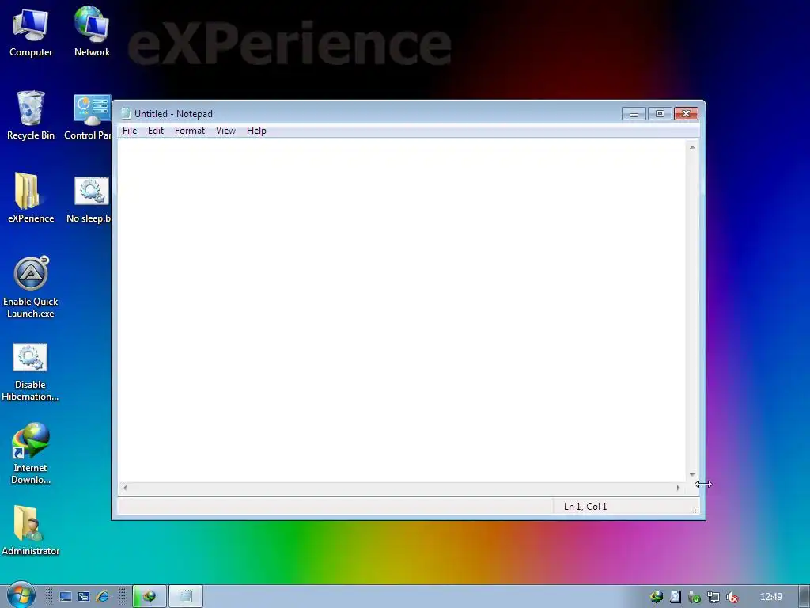The image size is (810, 608).
Task: Select the Control Panel desktop icon
Action: click(x=89, y=116)
